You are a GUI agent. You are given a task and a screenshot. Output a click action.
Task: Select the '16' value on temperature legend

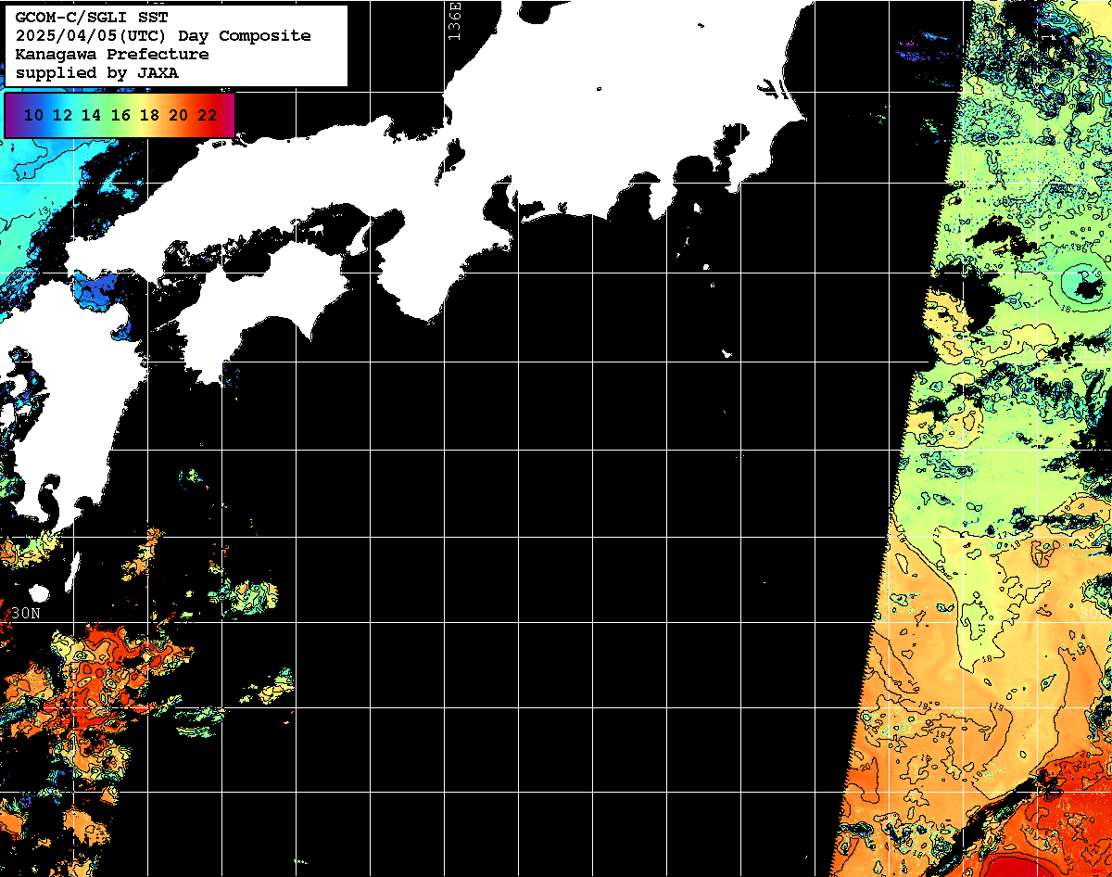click(120, 116)
